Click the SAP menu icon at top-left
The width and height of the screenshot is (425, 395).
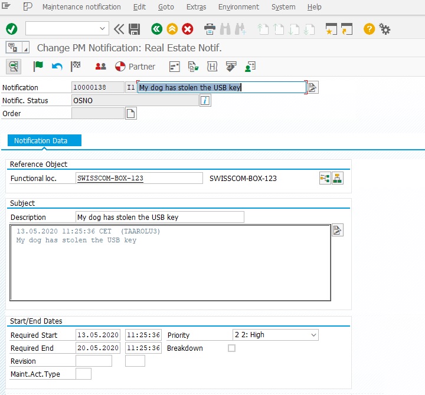click(x=6, y=6)
